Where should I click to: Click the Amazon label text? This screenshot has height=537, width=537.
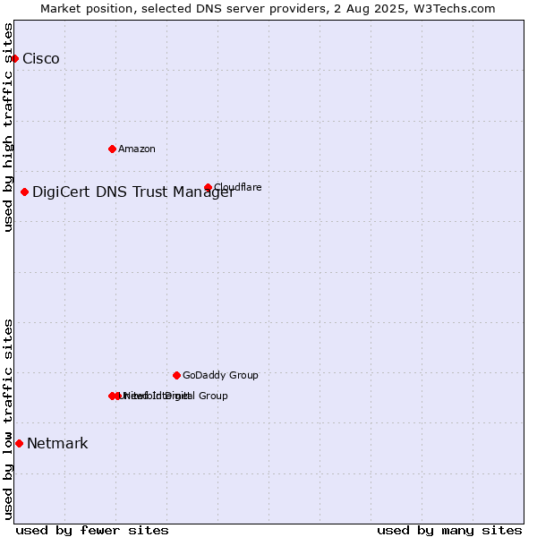pyautogui.click(x=137, y=149)
